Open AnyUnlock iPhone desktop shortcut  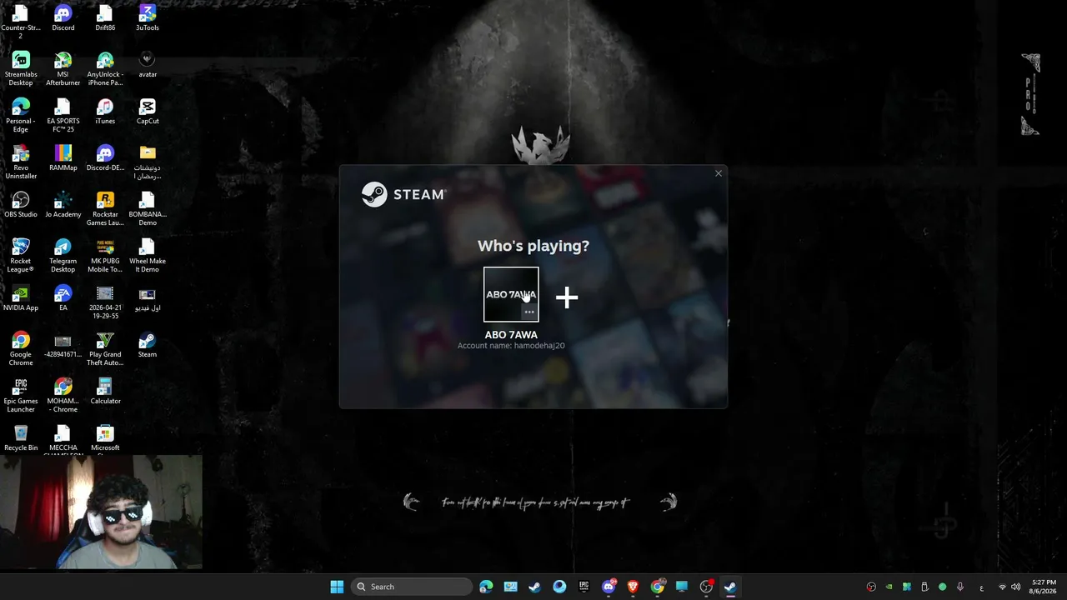[x=105, y=69]
